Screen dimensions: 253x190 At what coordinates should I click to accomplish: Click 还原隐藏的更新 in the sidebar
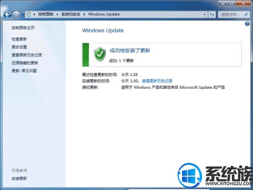point(25,63)
